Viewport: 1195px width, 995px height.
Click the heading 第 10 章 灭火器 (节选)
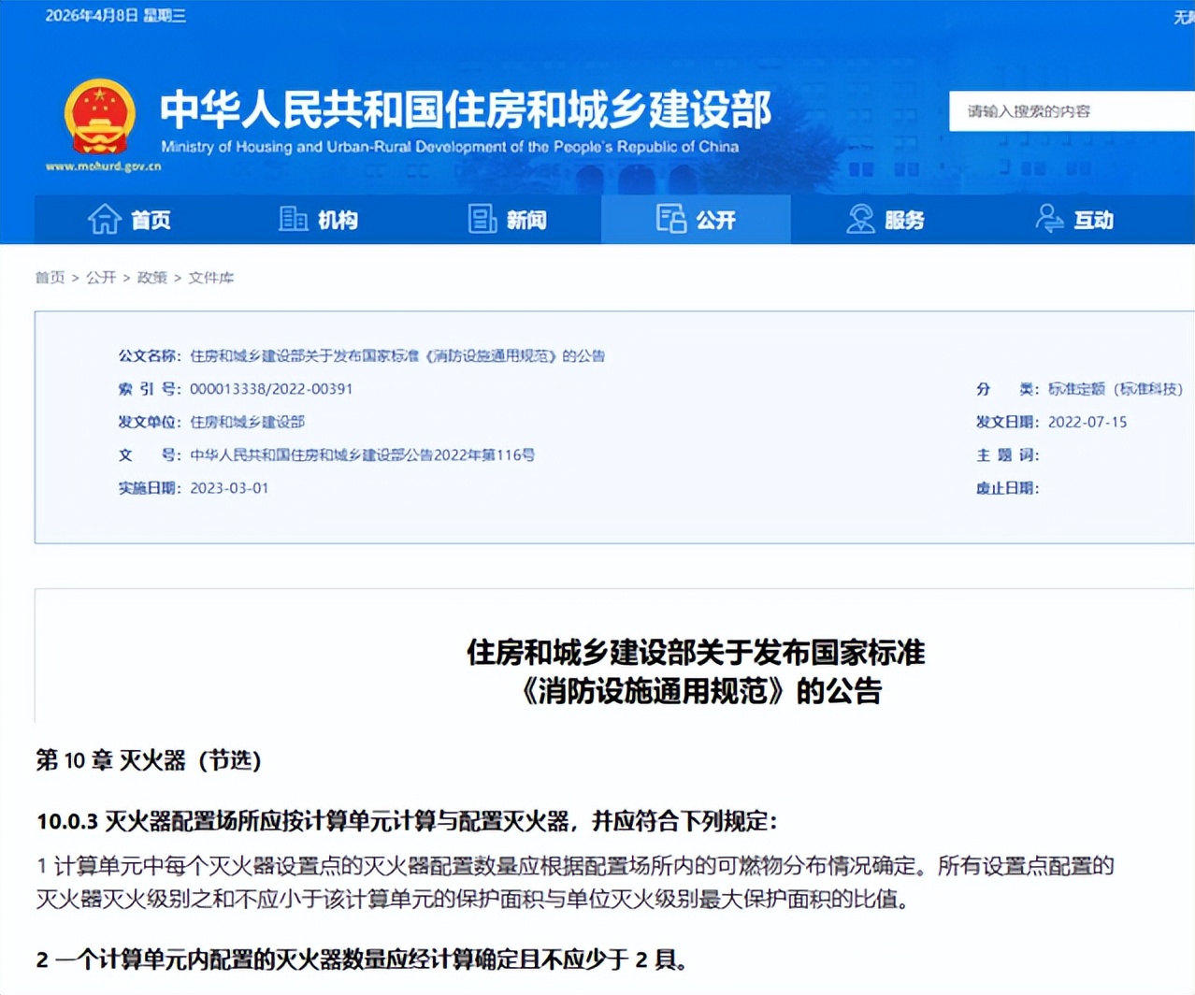click(149, 760)
